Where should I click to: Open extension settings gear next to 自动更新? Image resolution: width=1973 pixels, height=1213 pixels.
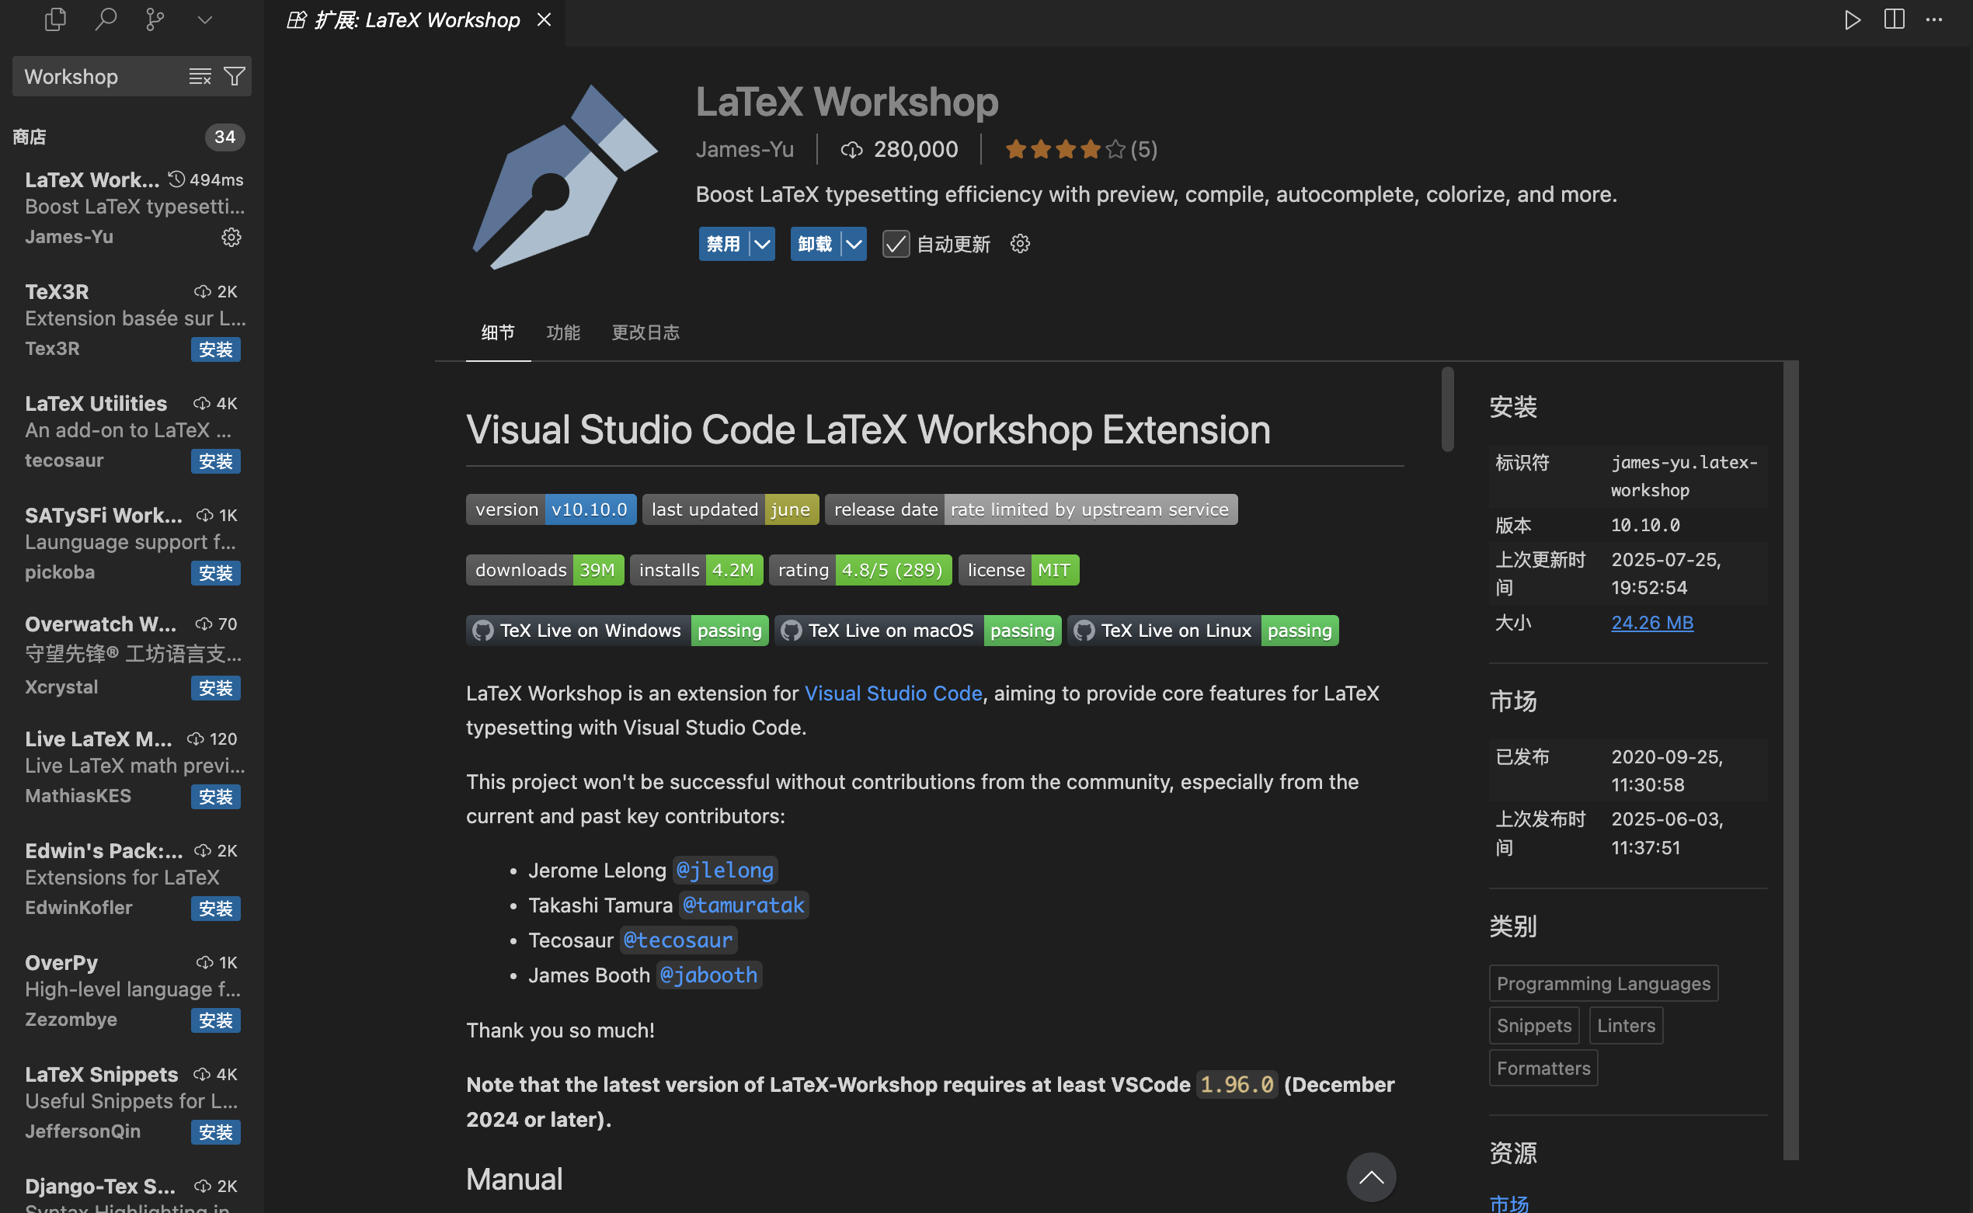coord(1020,244)
